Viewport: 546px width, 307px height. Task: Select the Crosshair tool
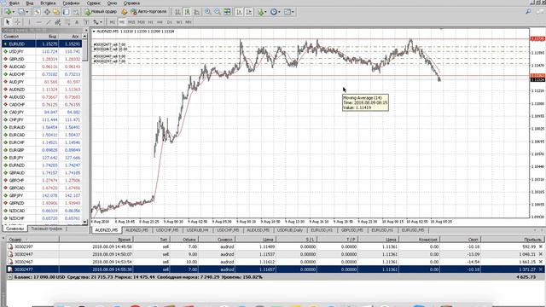coord(17,22)
